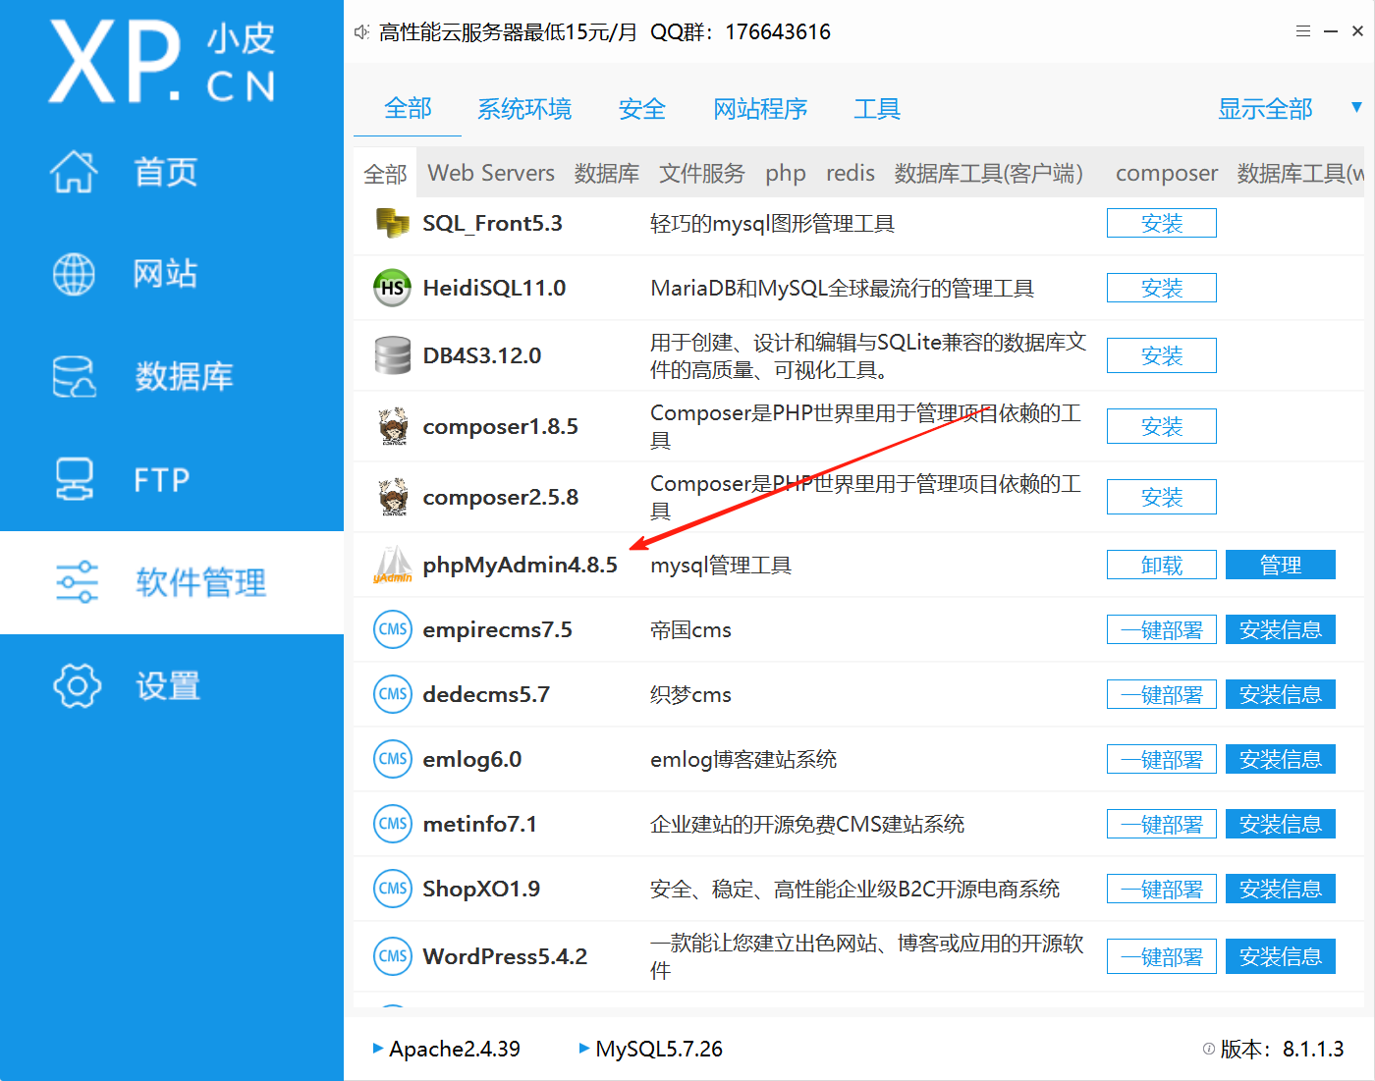Click 安装信息 for metinfo7.1
Screen dimensions: 1375x1081
coord(1281,824)
